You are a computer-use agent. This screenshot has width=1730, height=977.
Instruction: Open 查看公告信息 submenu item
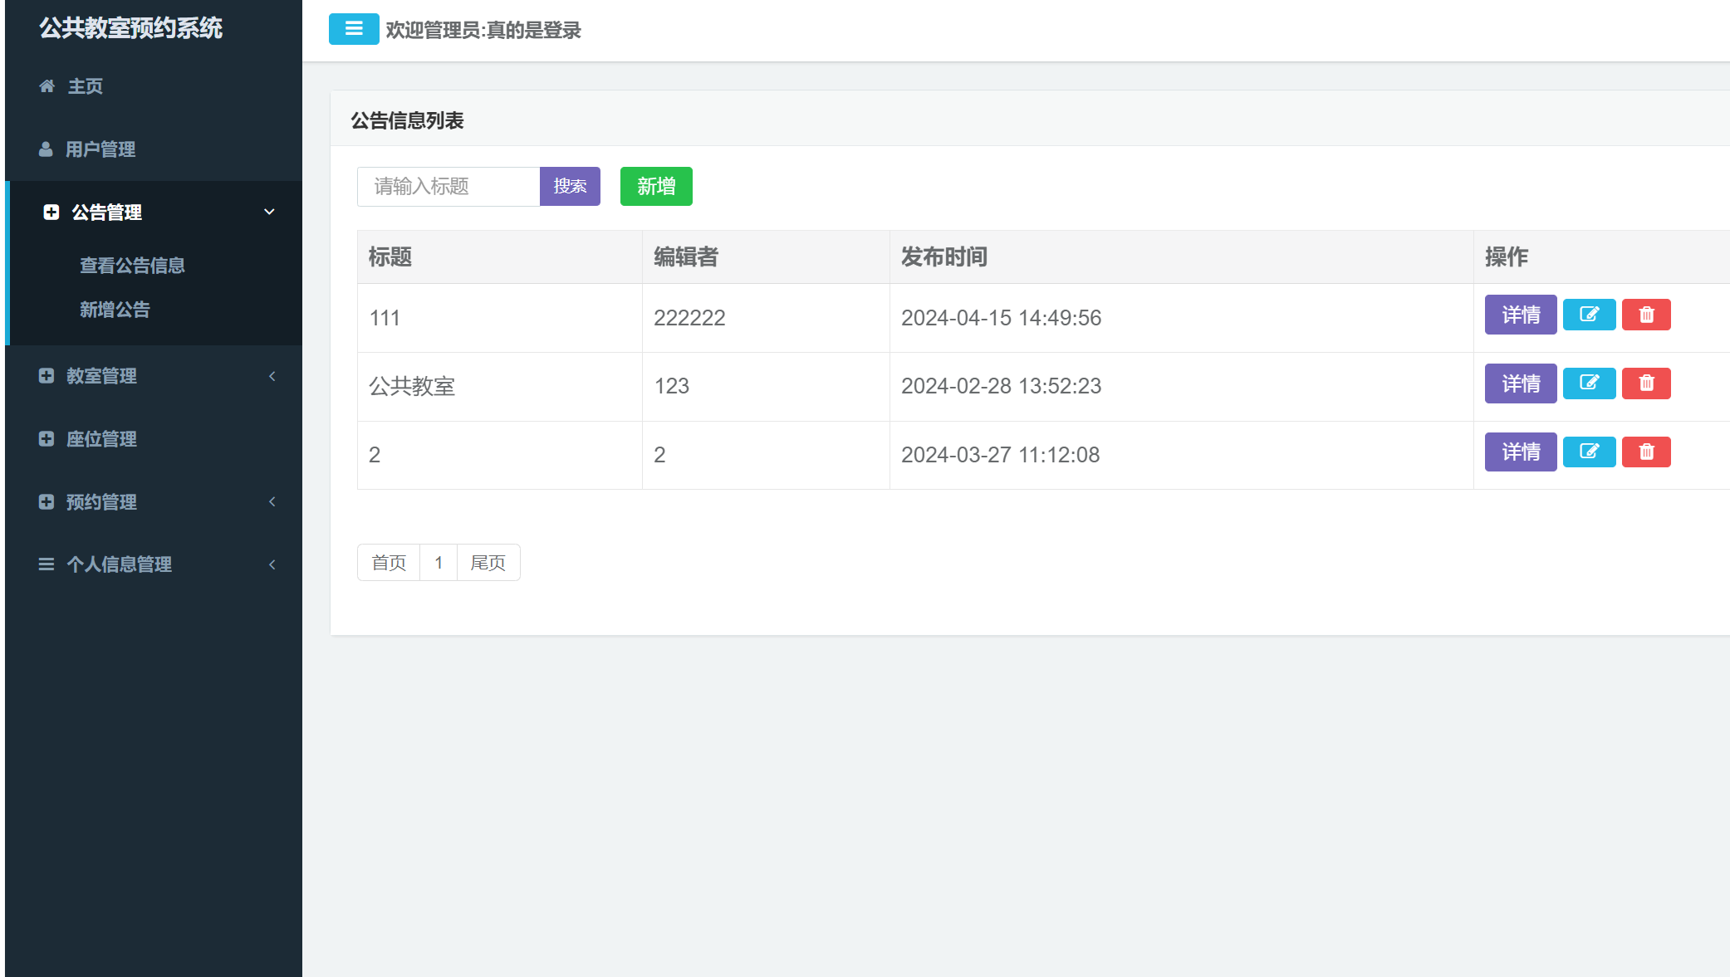(x=132, y=266)
